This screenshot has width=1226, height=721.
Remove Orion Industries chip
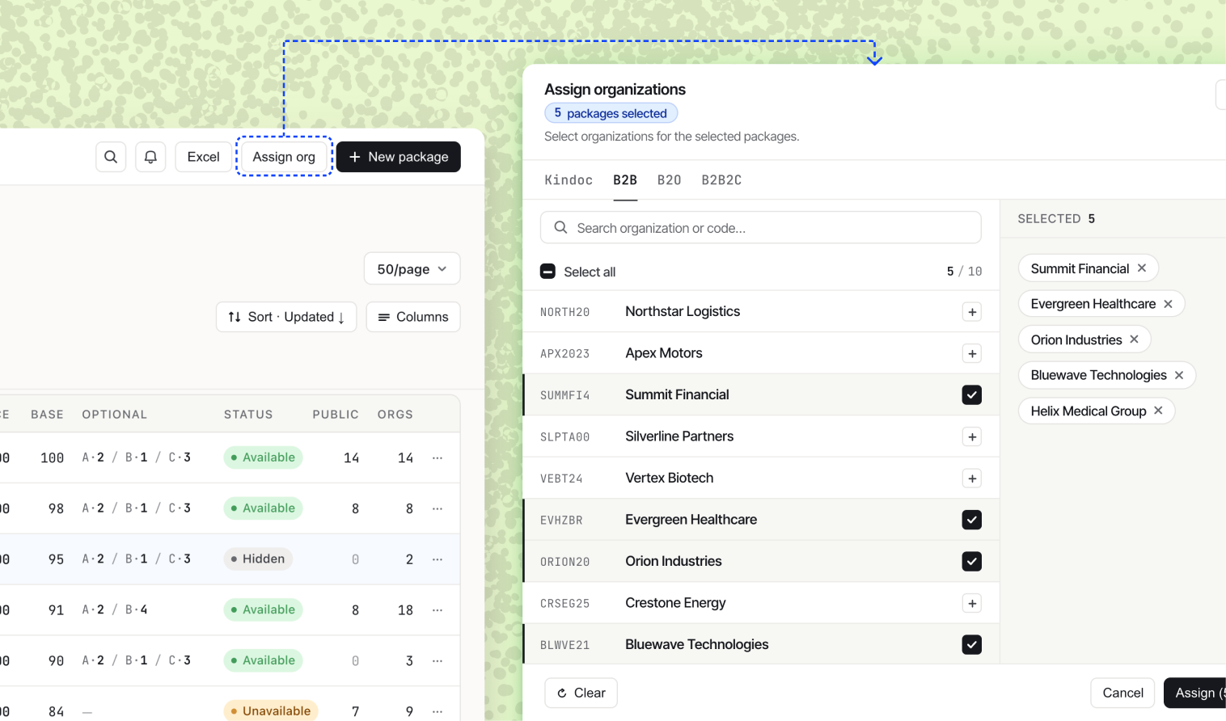pos(1134,339)
